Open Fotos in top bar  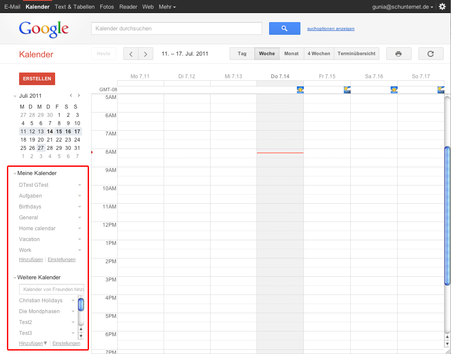107,7
